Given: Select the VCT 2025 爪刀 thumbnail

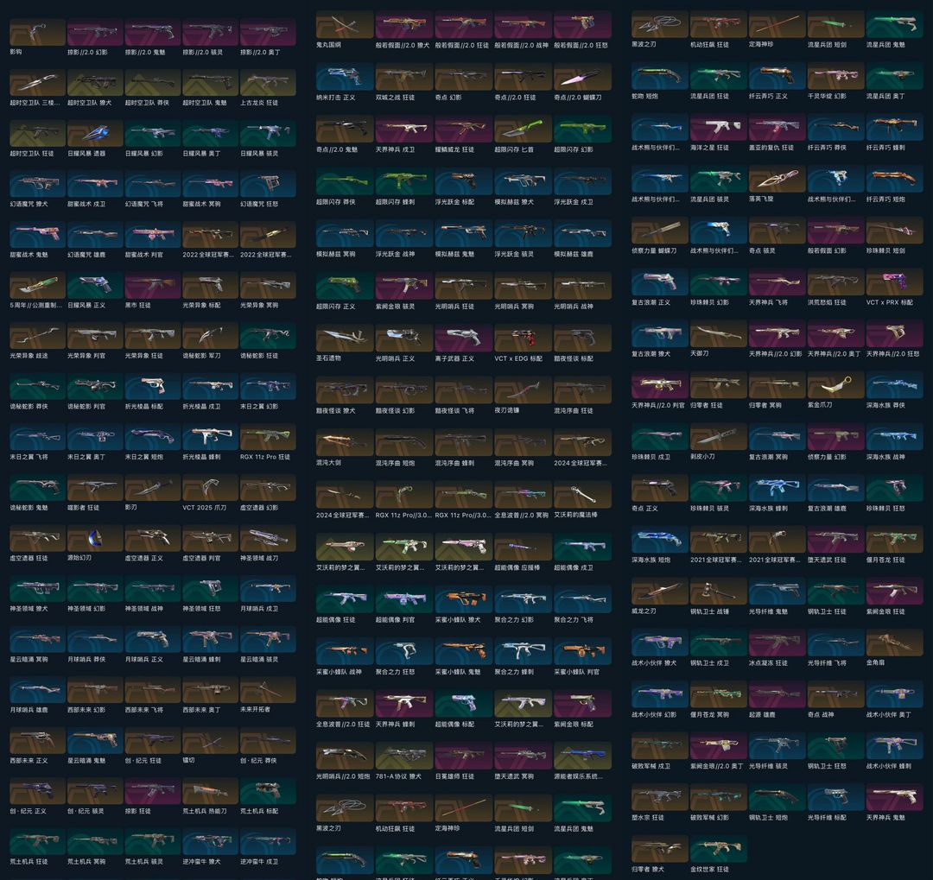Looking at the screenshot, I should tap(209, 487).
